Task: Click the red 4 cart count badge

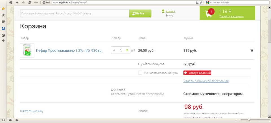Action: [x=211, y=12]
